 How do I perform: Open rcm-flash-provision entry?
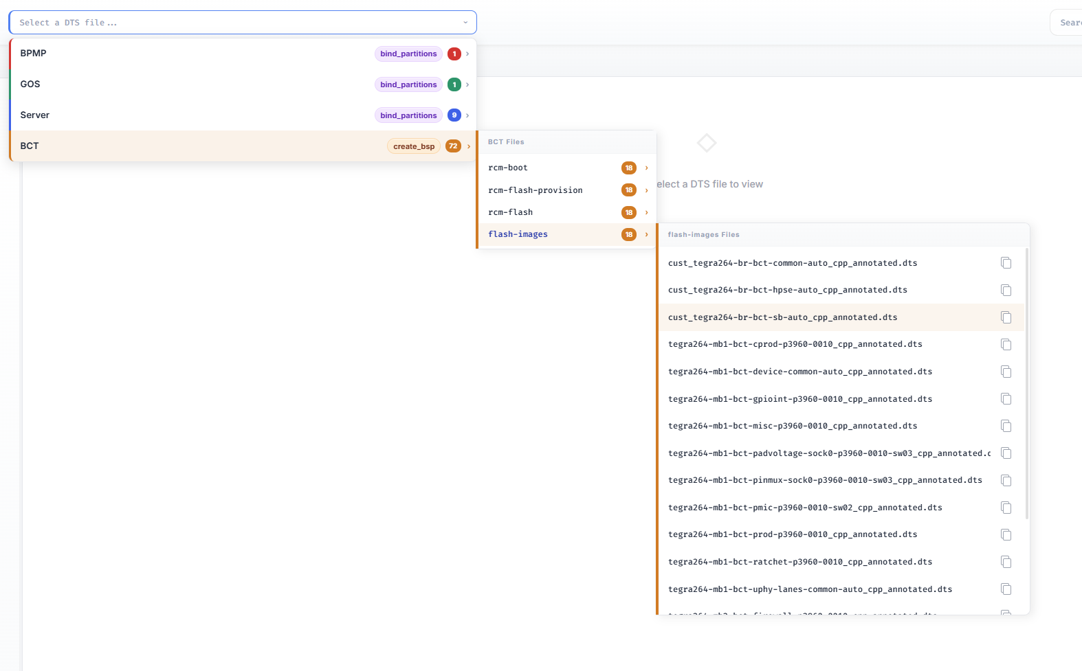[x=567, y=190]
